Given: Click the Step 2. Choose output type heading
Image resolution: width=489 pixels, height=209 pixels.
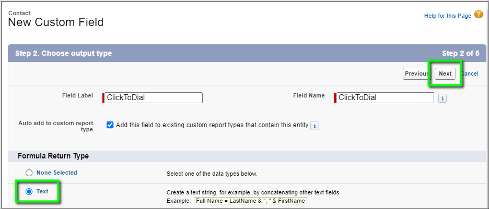Looking at the screenshot, I should 64,54.
